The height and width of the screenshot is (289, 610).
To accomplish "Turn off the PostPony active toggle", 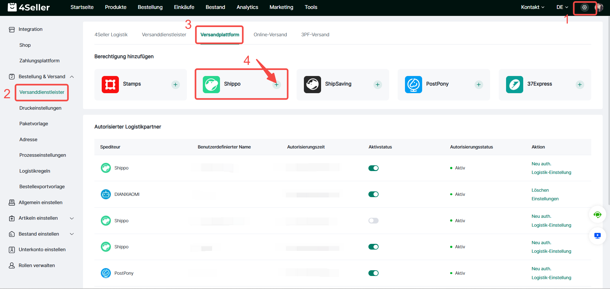I will 374,273.
